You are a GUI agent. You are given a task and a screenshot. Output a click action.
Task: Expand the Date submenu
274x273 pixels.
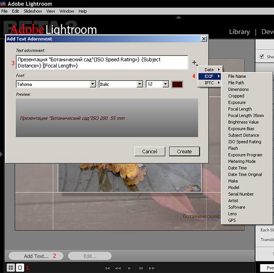point(210,70)
